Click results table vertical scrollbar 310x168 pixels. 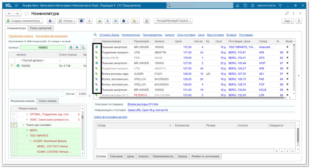tap(294, 67)
